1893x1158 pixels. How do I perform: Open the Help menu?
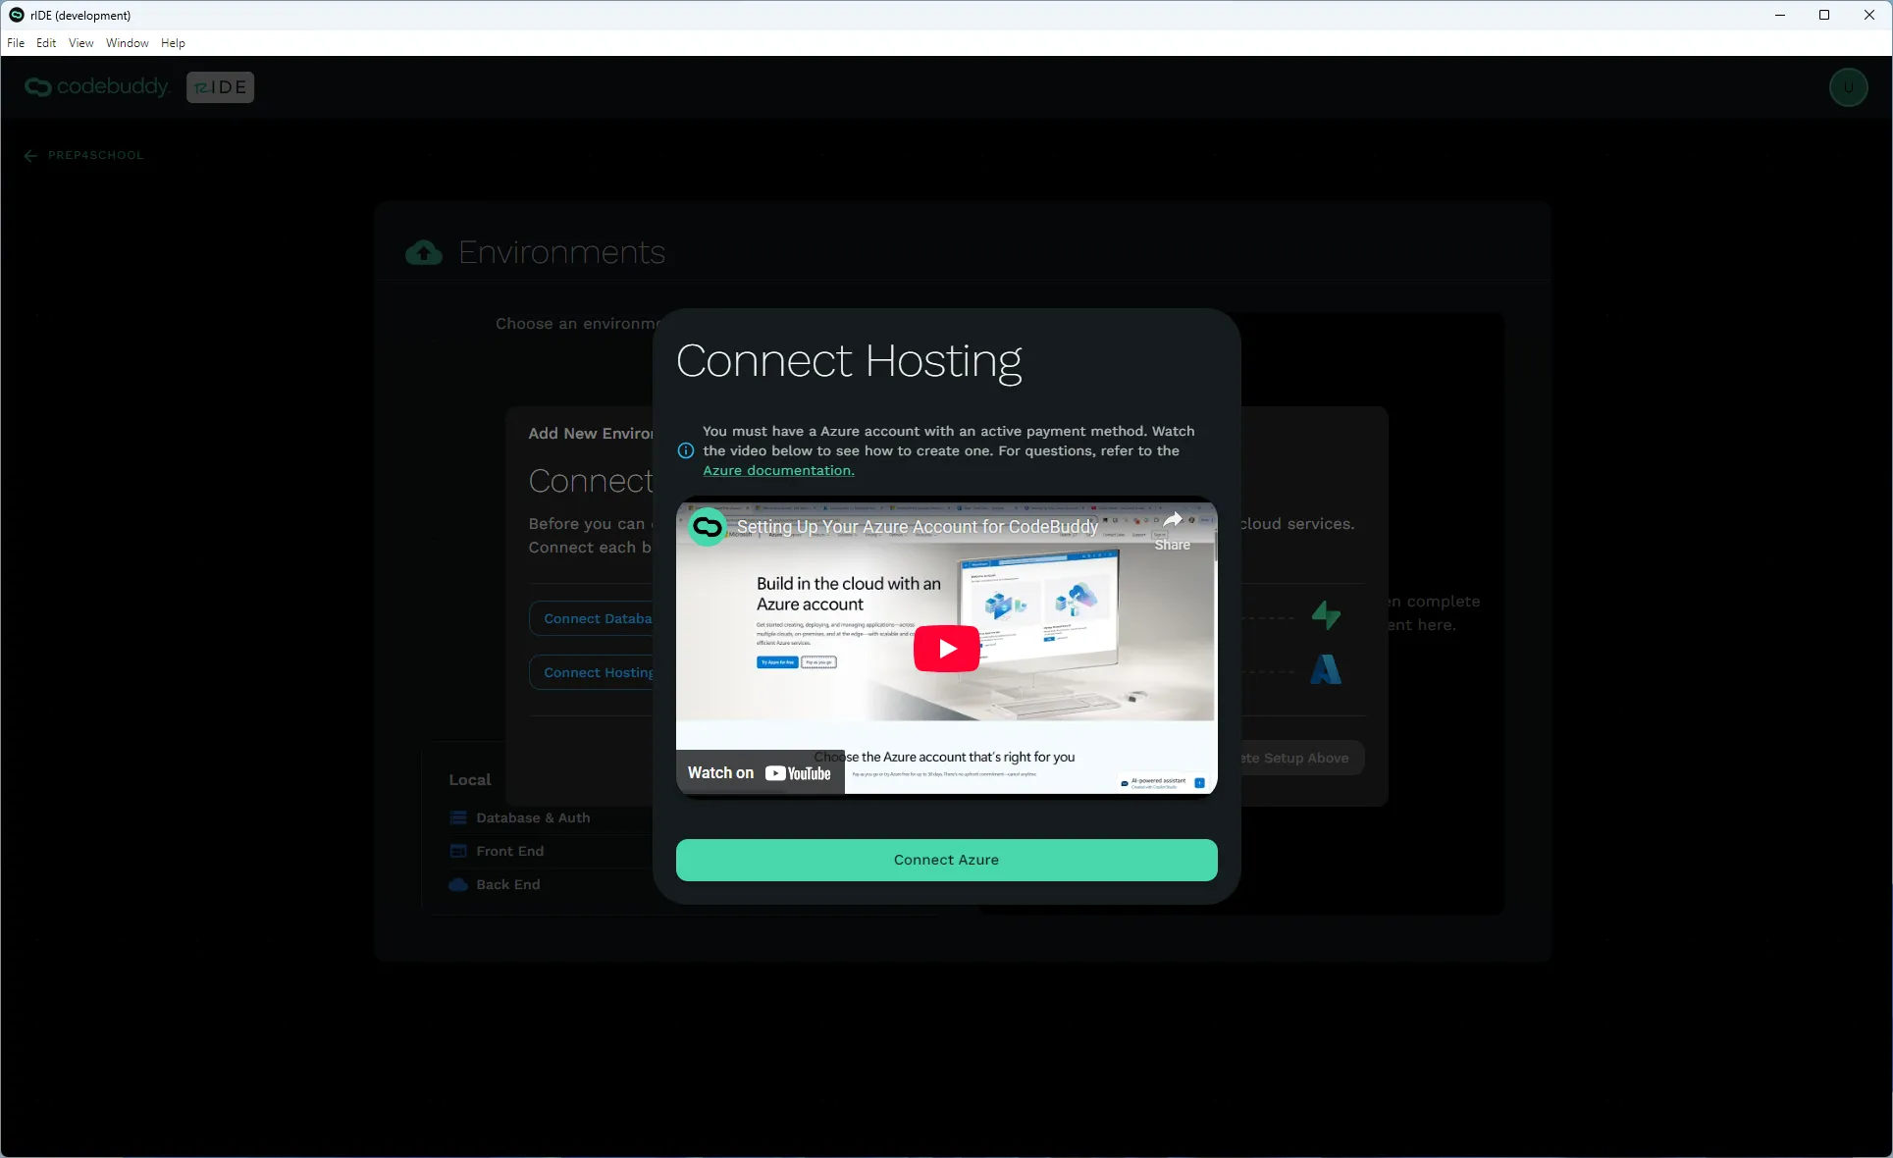coord(173,43)
